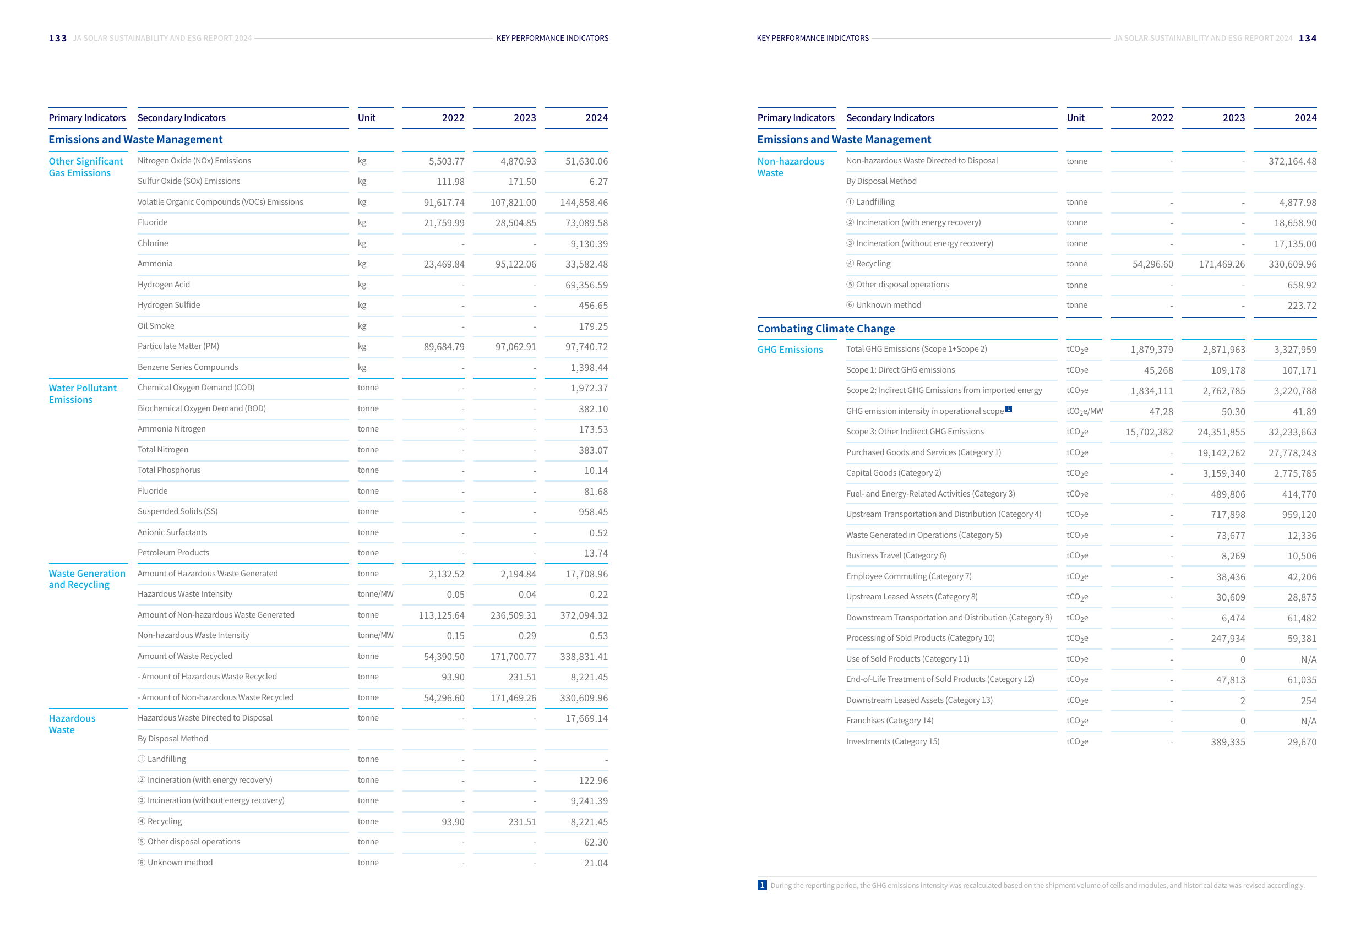
Task: Select 'Volatile Organic Compounds (VOCs) Emissions' label
Action: click(x=220, y=201)
